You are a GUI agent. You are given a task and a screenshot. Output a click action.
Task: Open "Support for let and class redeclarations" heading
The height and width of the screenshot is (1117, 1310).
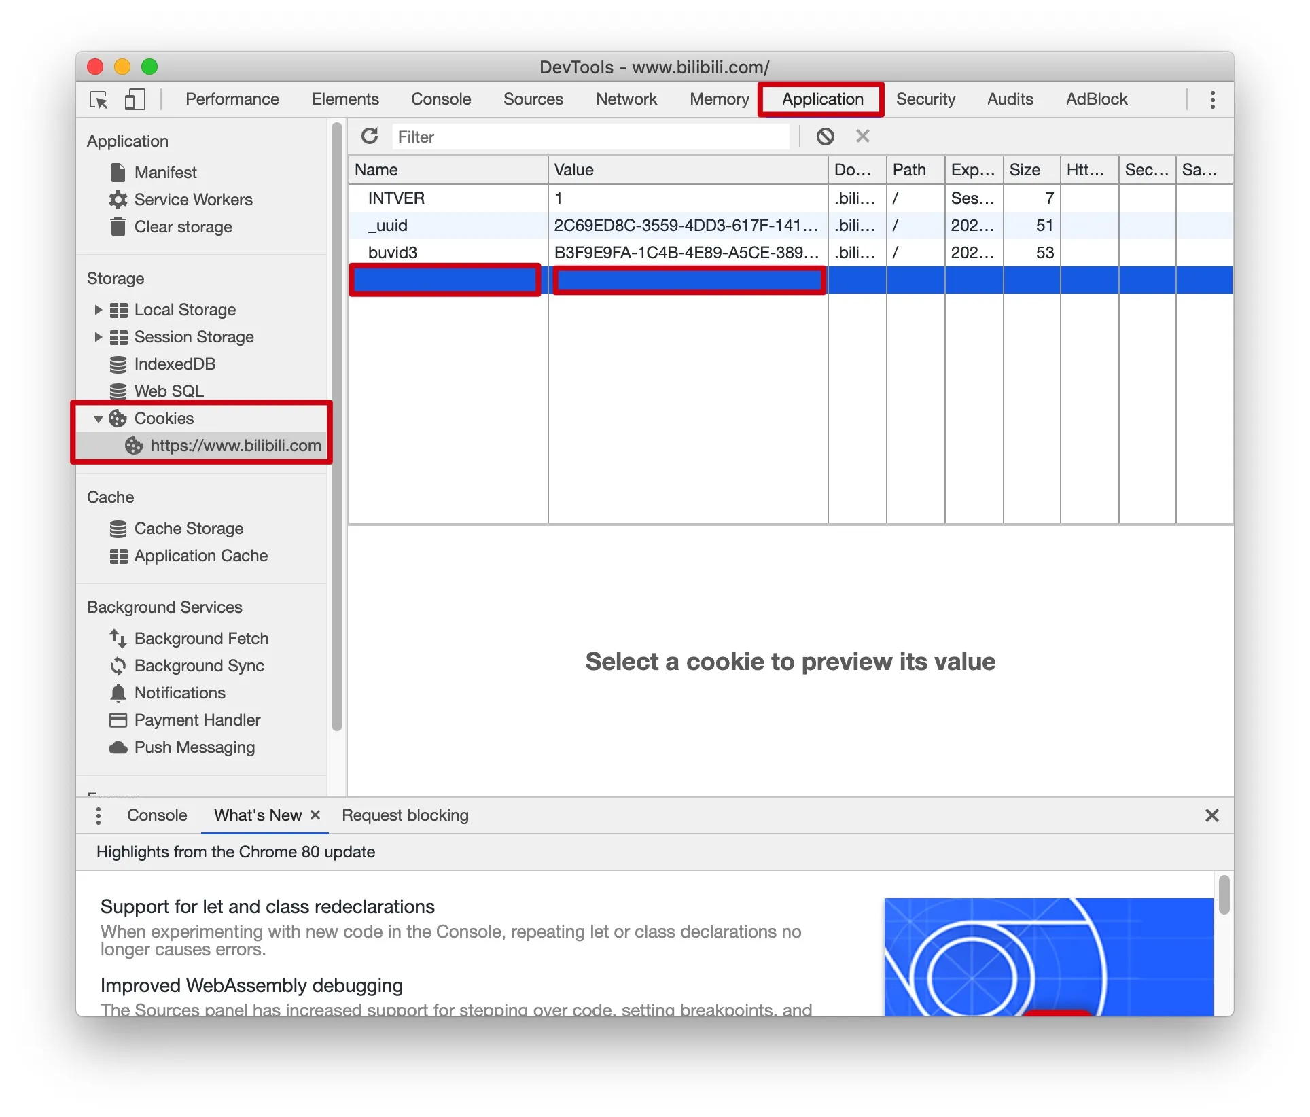point(267,907)
